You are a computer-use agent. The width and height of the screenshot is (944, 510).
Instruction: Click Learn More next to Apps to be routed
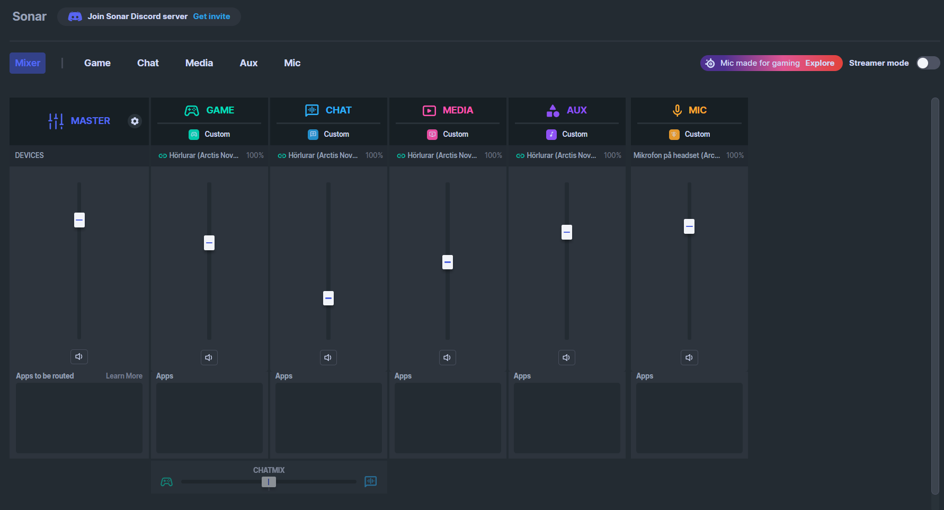point(124,376)
